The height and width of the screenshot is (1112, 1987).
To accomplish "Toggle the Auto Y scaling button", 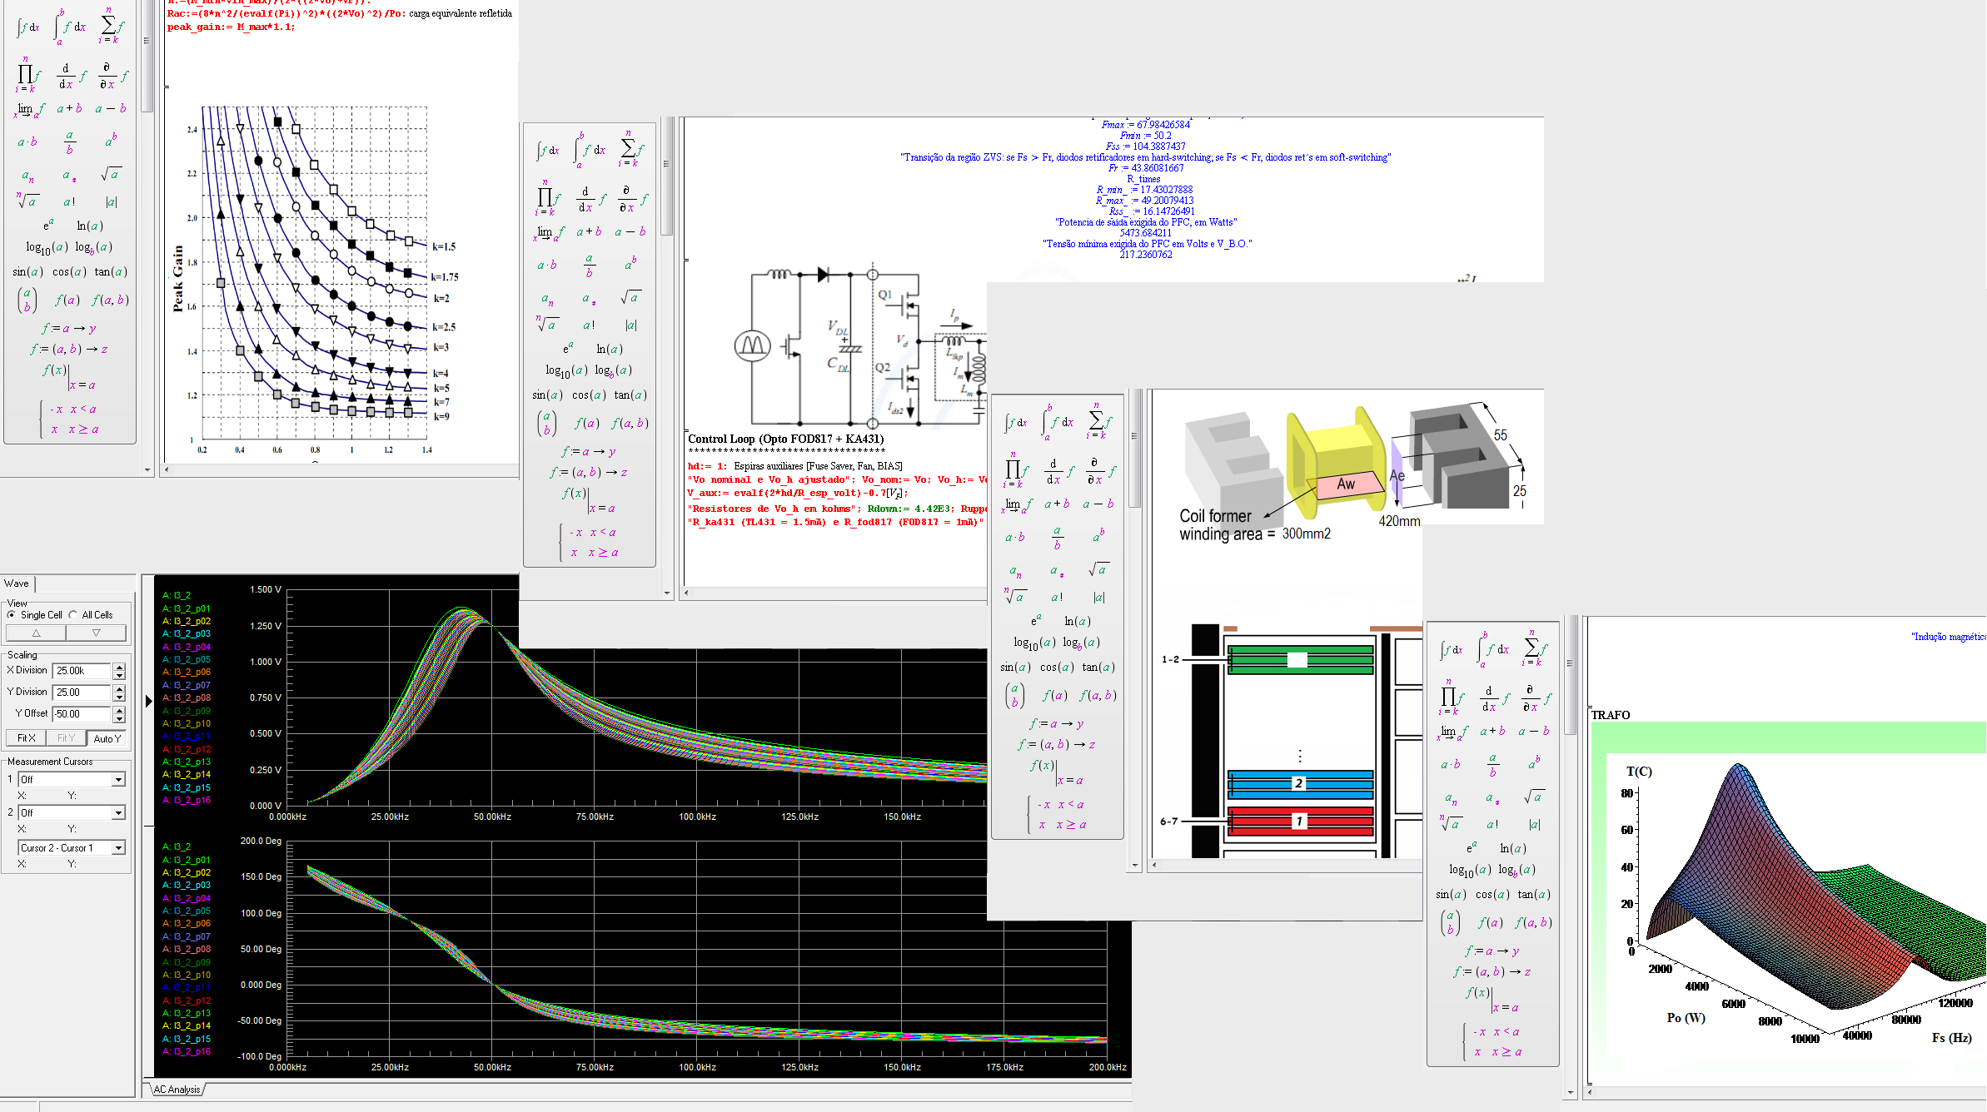I will pyautogui.click(x=107, y=738).
